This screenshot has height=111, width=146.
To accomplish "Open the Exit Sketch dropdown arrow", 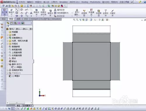I will pyautogui.click(x=4, y=16).
